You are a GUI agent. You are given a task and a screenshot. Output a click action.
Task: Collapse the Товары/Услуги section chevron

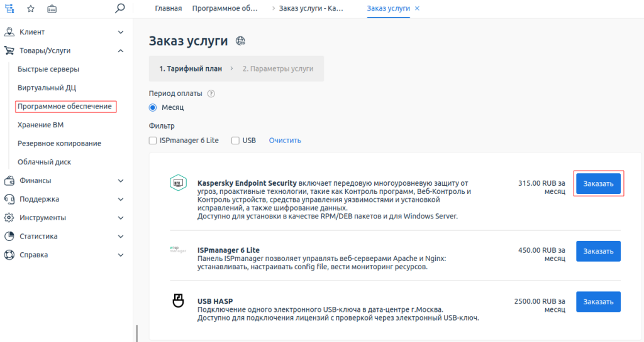coord(121,51)
